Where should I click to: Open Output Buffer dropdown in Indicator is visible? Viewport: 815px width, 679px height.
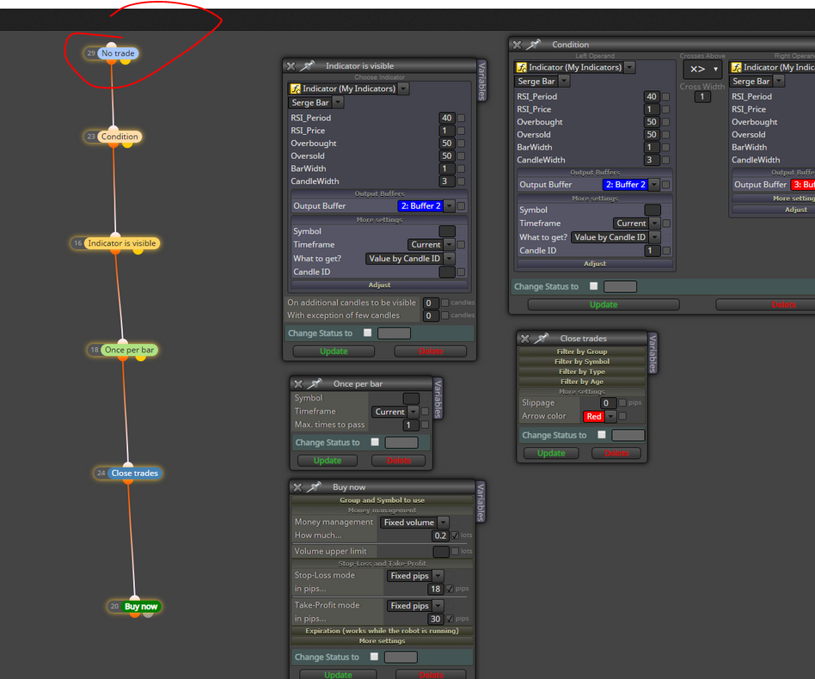449,206
